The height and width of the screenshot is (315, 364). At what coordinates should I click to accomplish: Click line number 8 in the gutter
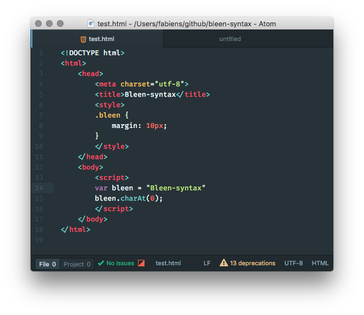(41, 126)
